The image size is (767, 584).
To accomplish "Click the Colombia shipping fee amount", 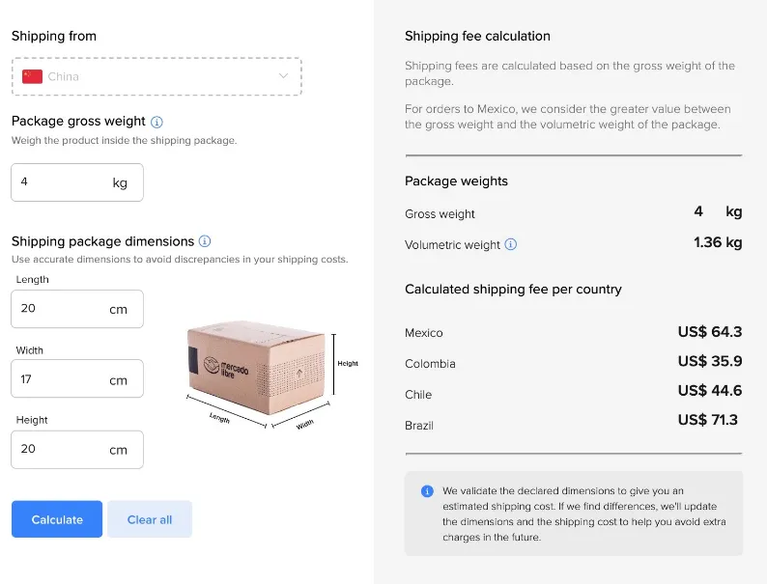I will [710, 361].
